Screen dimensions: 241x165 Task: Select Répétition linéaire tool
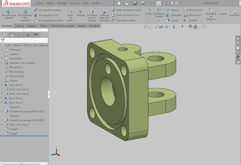[x=159, y=13]
